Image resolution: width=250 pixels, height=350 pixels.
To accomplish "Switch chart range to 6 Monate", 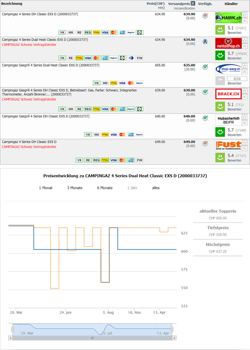I will click(x=105, y=188).
